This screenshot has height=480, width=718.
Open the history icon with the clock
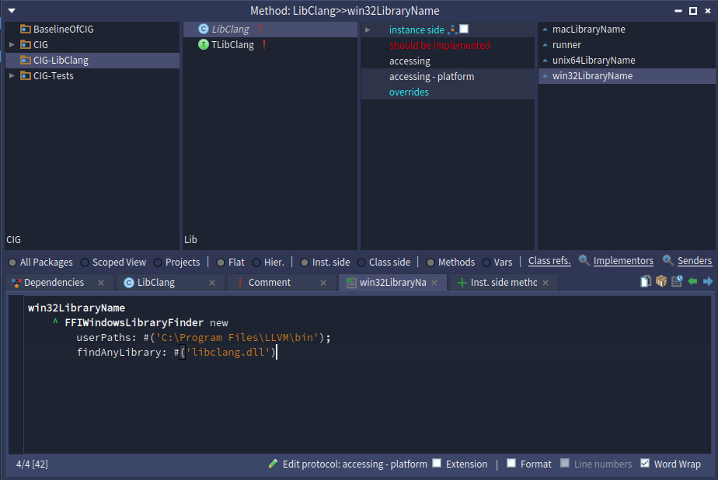click(677, 282)
